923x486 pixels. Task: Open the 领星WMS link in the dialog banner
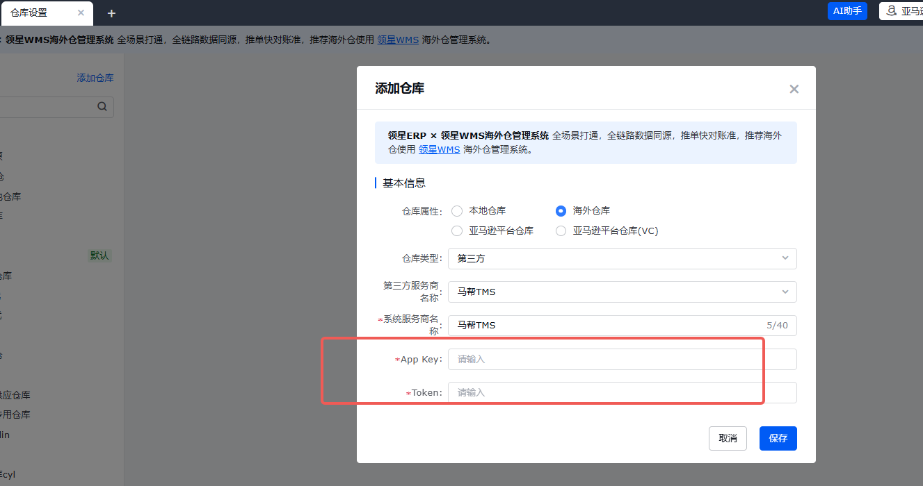click(x=439, y=149)
